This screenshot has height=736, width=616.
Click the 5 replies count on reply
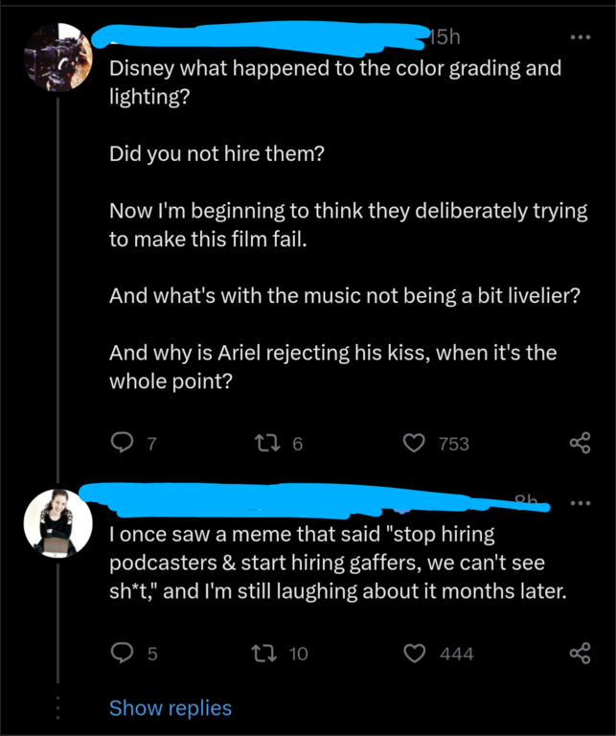[150, 655]
